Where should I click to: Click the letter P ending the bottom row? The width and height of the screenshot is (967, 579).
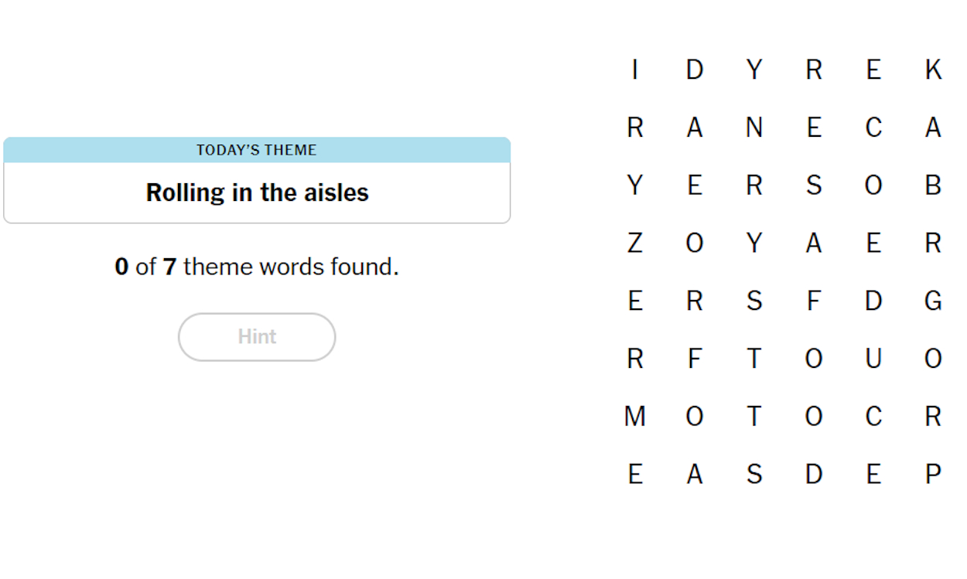click(x=933, y=475)
